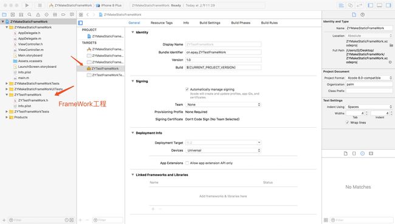Select AppDelegate.h in the navigator
This screenshot has width=395, height=224.
pos(29,33)
